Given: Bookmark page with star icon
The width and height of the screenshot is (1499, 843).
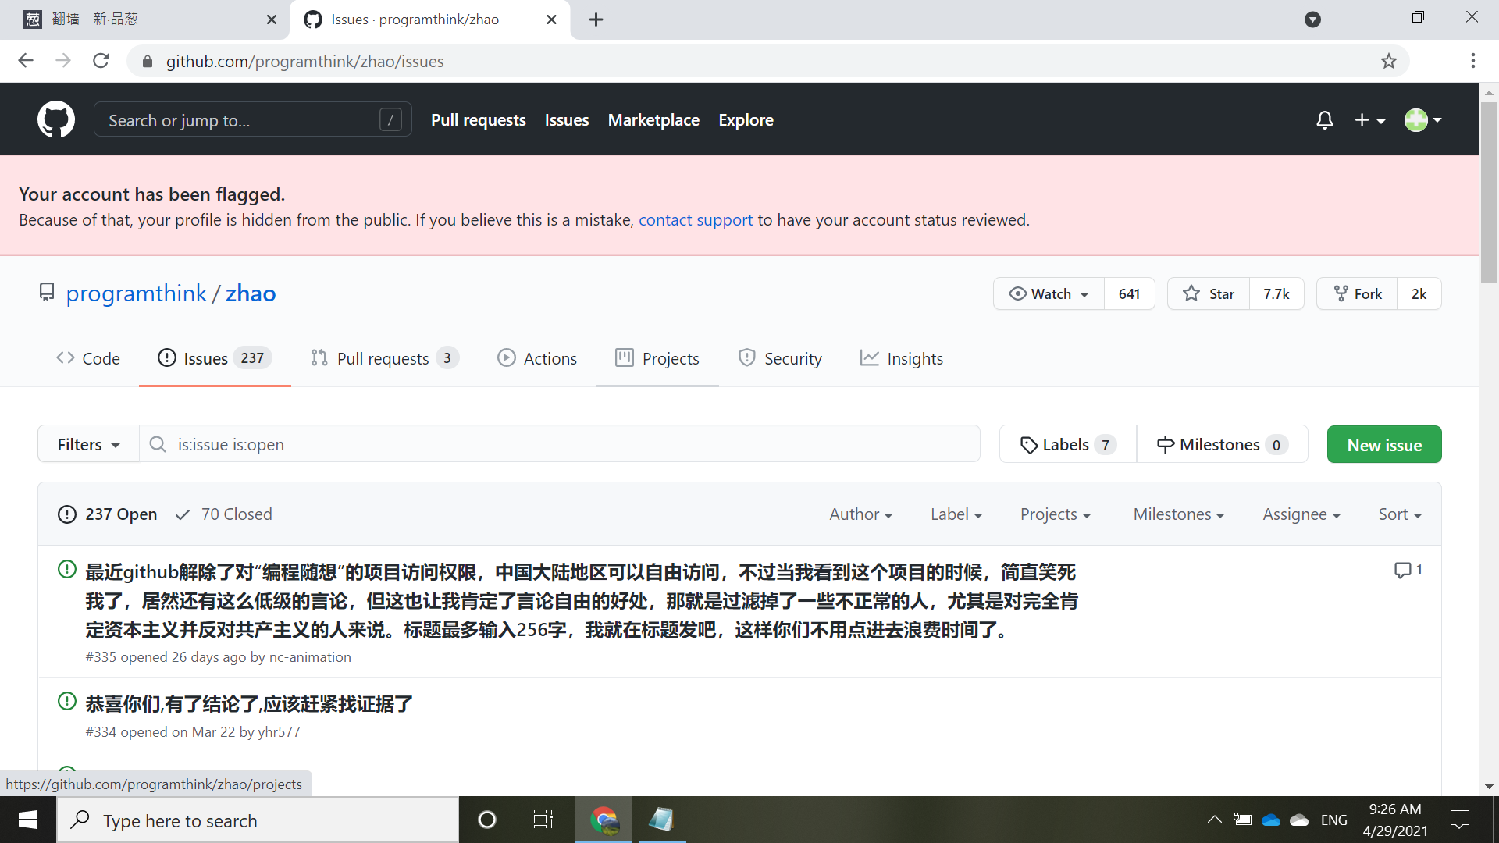Looking at the screenshot, I should click(x=1388, y=61).
